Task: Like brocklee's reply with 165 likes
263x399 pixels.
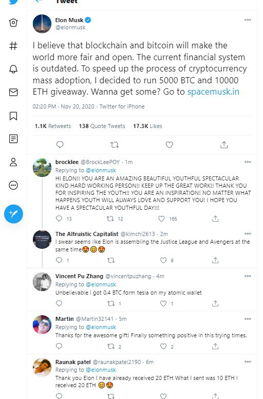Action: 161,219
